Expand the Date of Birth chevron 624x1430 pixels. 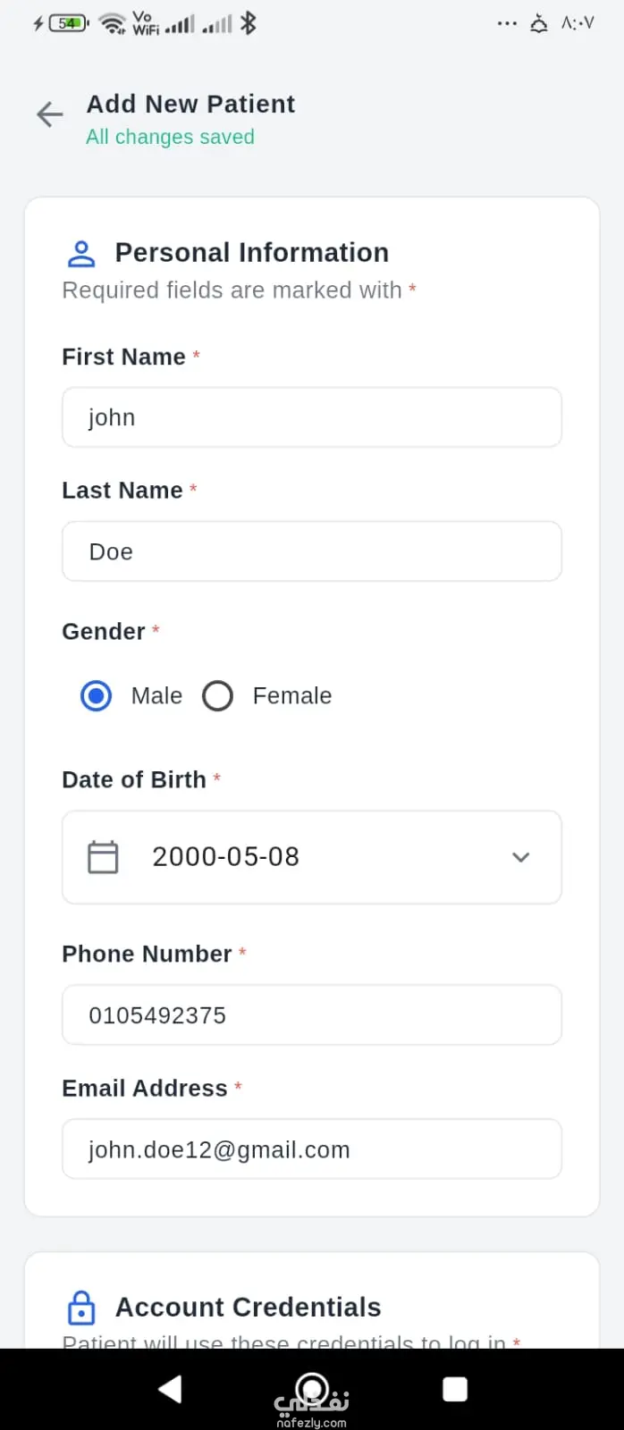521,857
